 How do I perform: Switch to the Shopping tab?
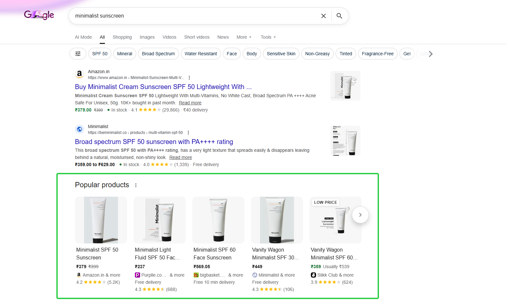pyautogui.click(x=122, y=37)
